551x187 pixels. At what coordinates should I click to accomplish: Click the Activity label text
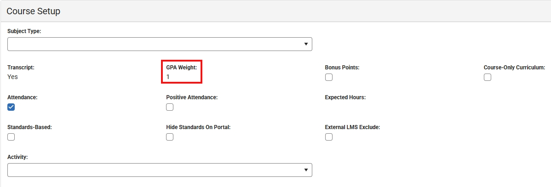click(17, 157)
